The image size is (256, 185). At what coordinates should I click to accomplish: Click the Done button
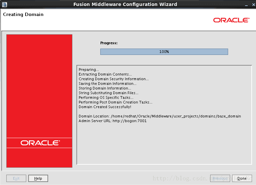242,178
